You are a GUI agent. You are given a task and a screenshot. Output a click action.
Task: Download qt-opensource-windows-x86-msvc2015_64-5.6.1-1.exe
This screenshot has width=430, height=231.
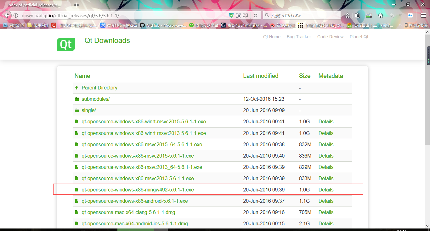(x=142, y=145)
